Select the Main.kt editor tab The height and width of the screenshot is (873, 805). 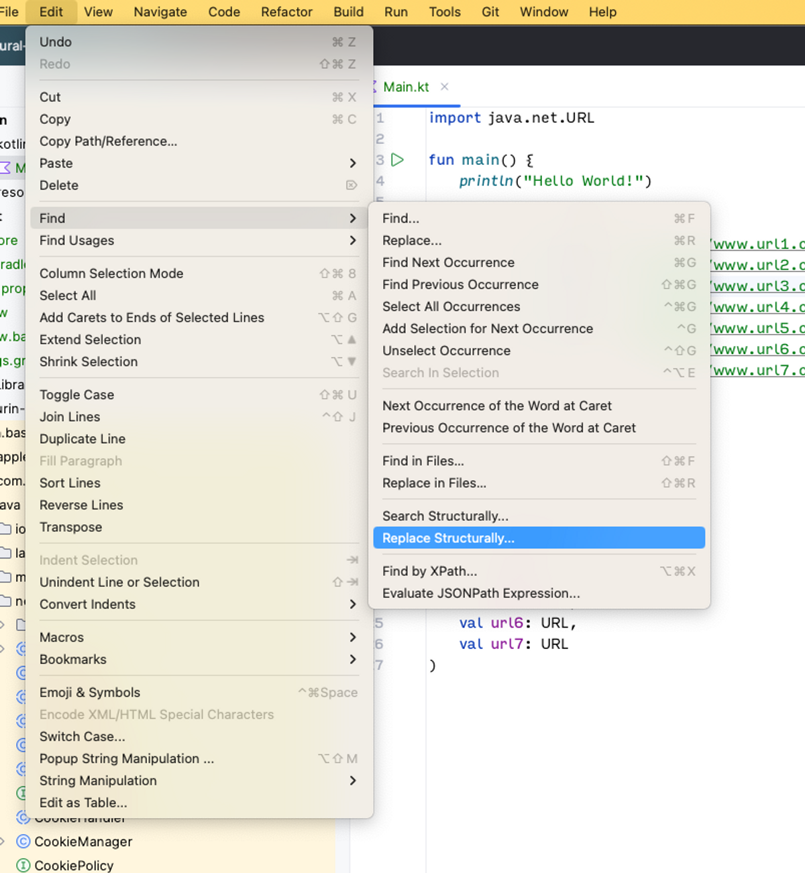click(x=406, y=86)
